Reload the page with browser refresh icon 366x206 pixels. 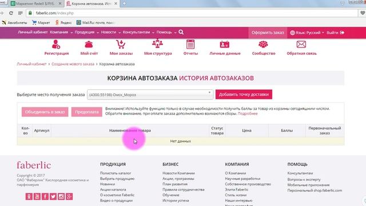point(11,13)
